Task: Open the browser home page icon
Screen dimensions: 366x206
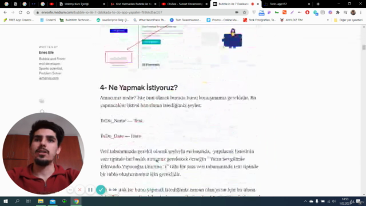Action: 28,13
